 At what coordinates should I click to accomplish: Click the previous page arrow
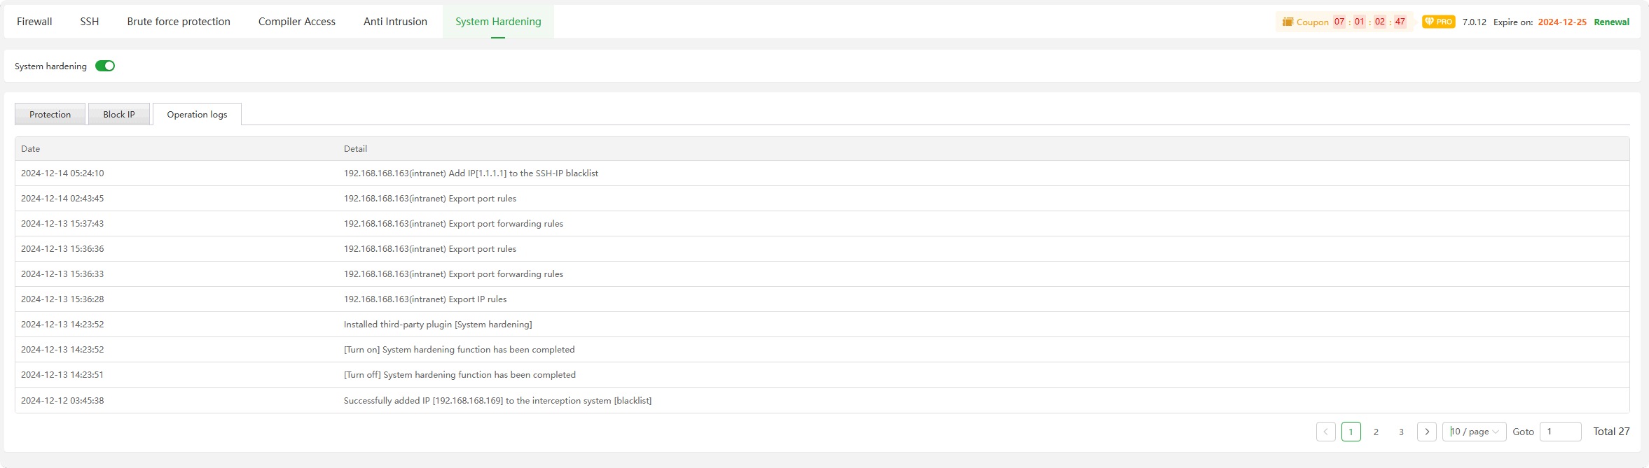point(1325,432)
